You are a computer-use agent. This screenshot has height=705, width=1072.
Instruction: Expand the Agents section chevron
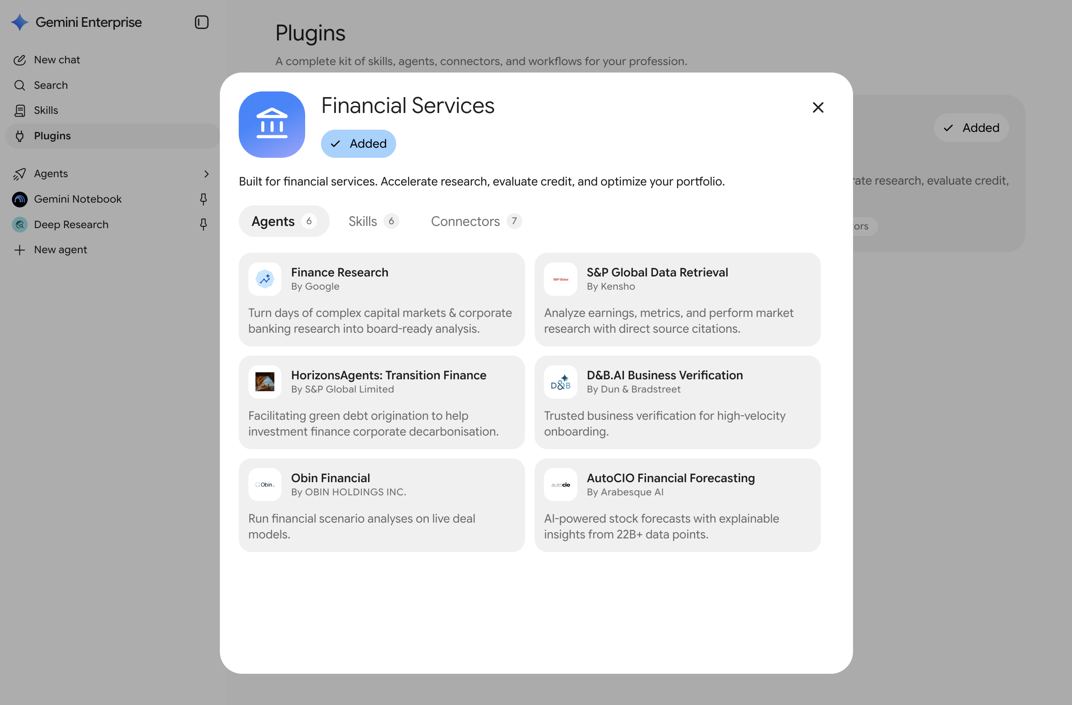(206, 174)
